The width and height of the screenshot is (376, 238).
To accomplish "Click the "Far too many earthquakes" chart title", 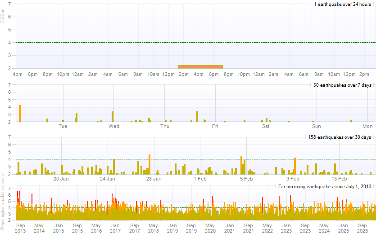I will pos(324,186).
